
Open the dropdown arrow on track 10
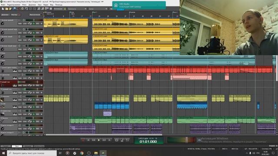click(x=42, y=92)
